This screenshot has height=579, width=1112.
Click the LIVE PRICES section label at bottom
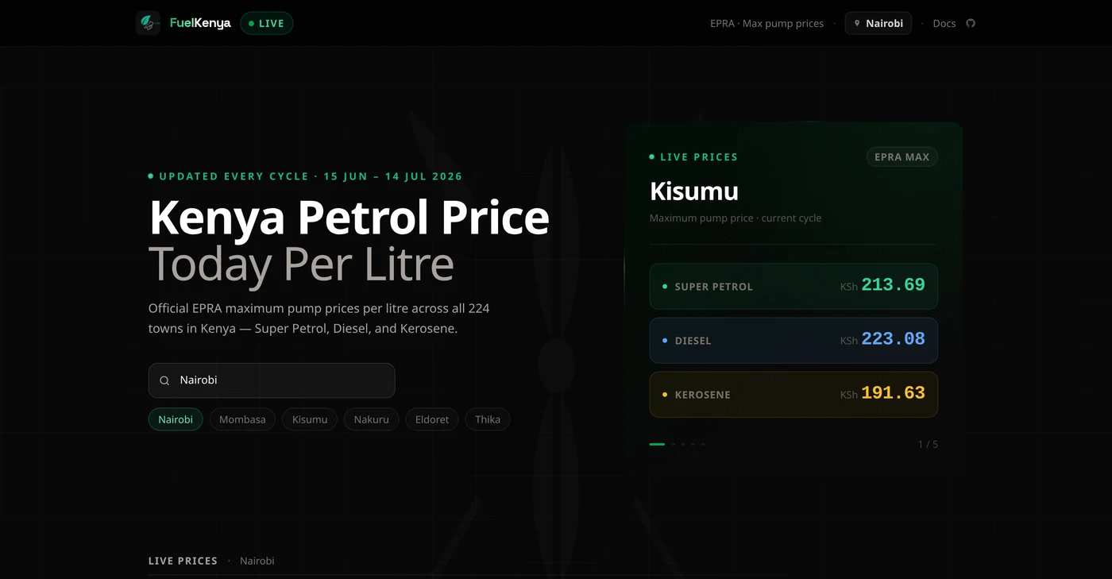coord(183,561)
